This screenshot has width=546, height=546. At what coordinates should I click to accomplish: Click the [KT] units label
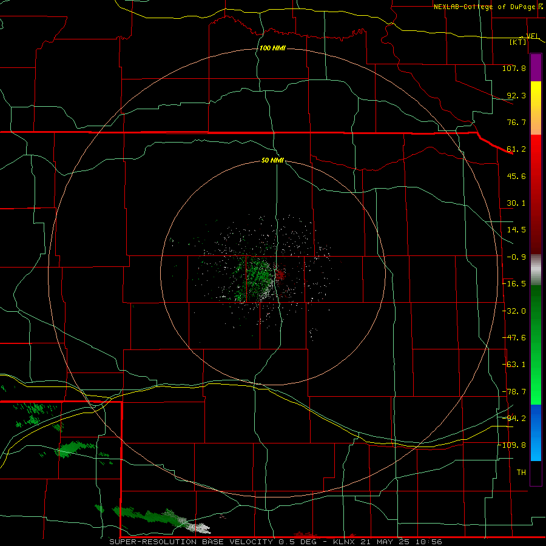[x=518, y=42]
